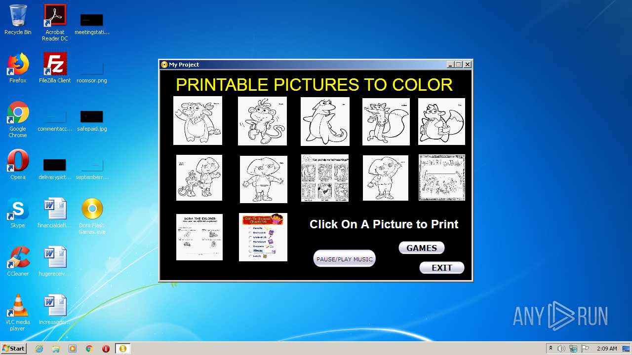
Task: Select the commentacc... desktop file
Action: tap(55, 121)
